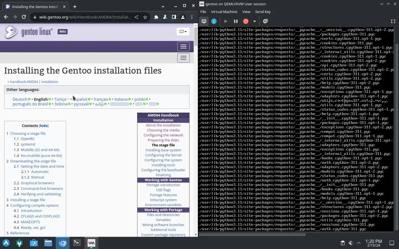Bookmark this page with the star icon
This screenshot has height=249, width=399.
click(x=145, y=17)
